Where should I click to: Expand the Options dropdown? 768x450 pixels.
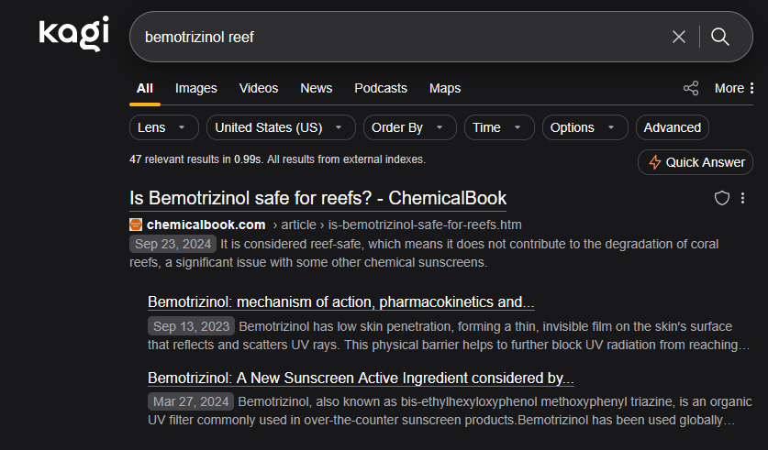584,127
